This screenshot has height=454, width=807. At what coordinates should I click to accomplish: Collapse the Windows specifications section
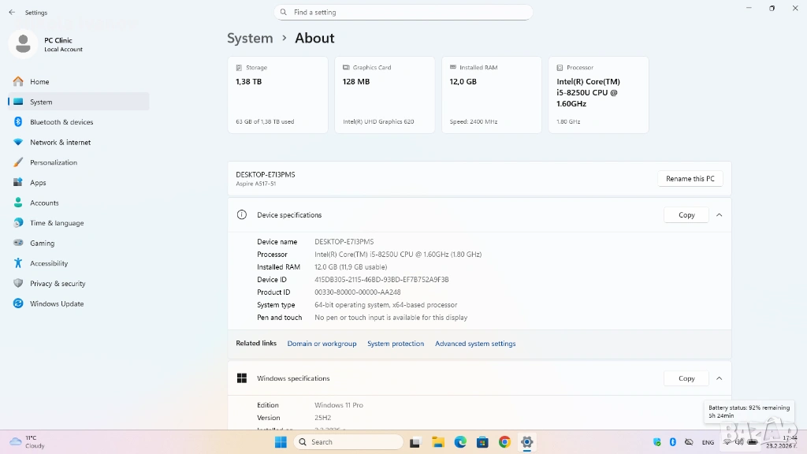tap(719, 378)
